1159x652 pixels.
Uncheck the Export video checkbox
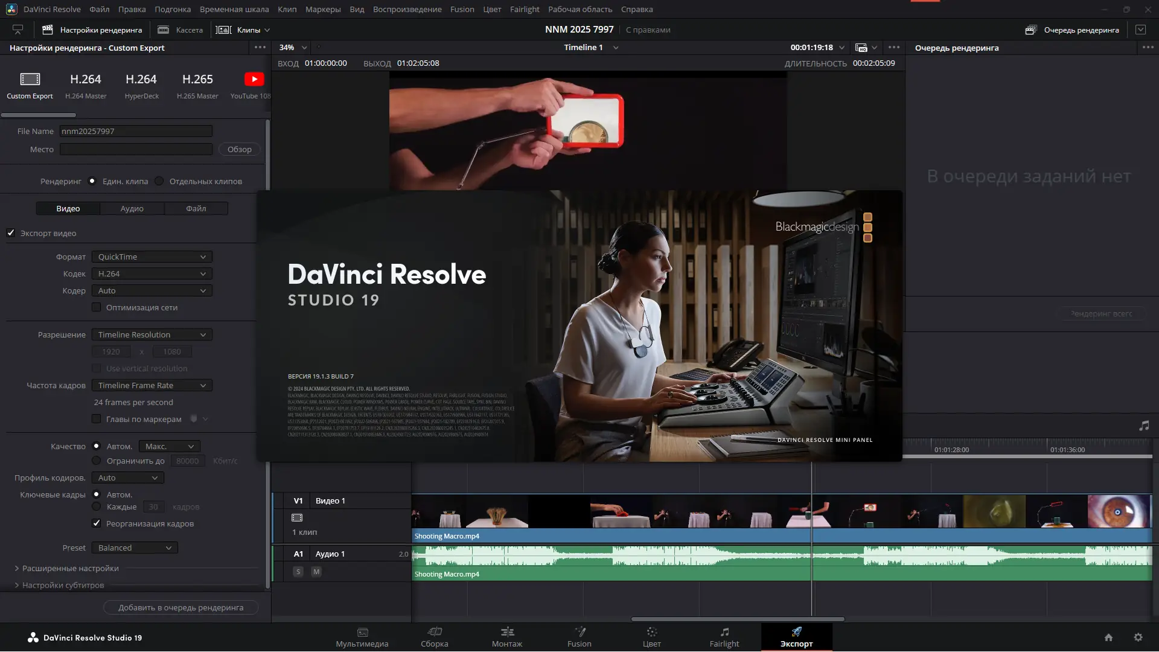pos(11,233)
